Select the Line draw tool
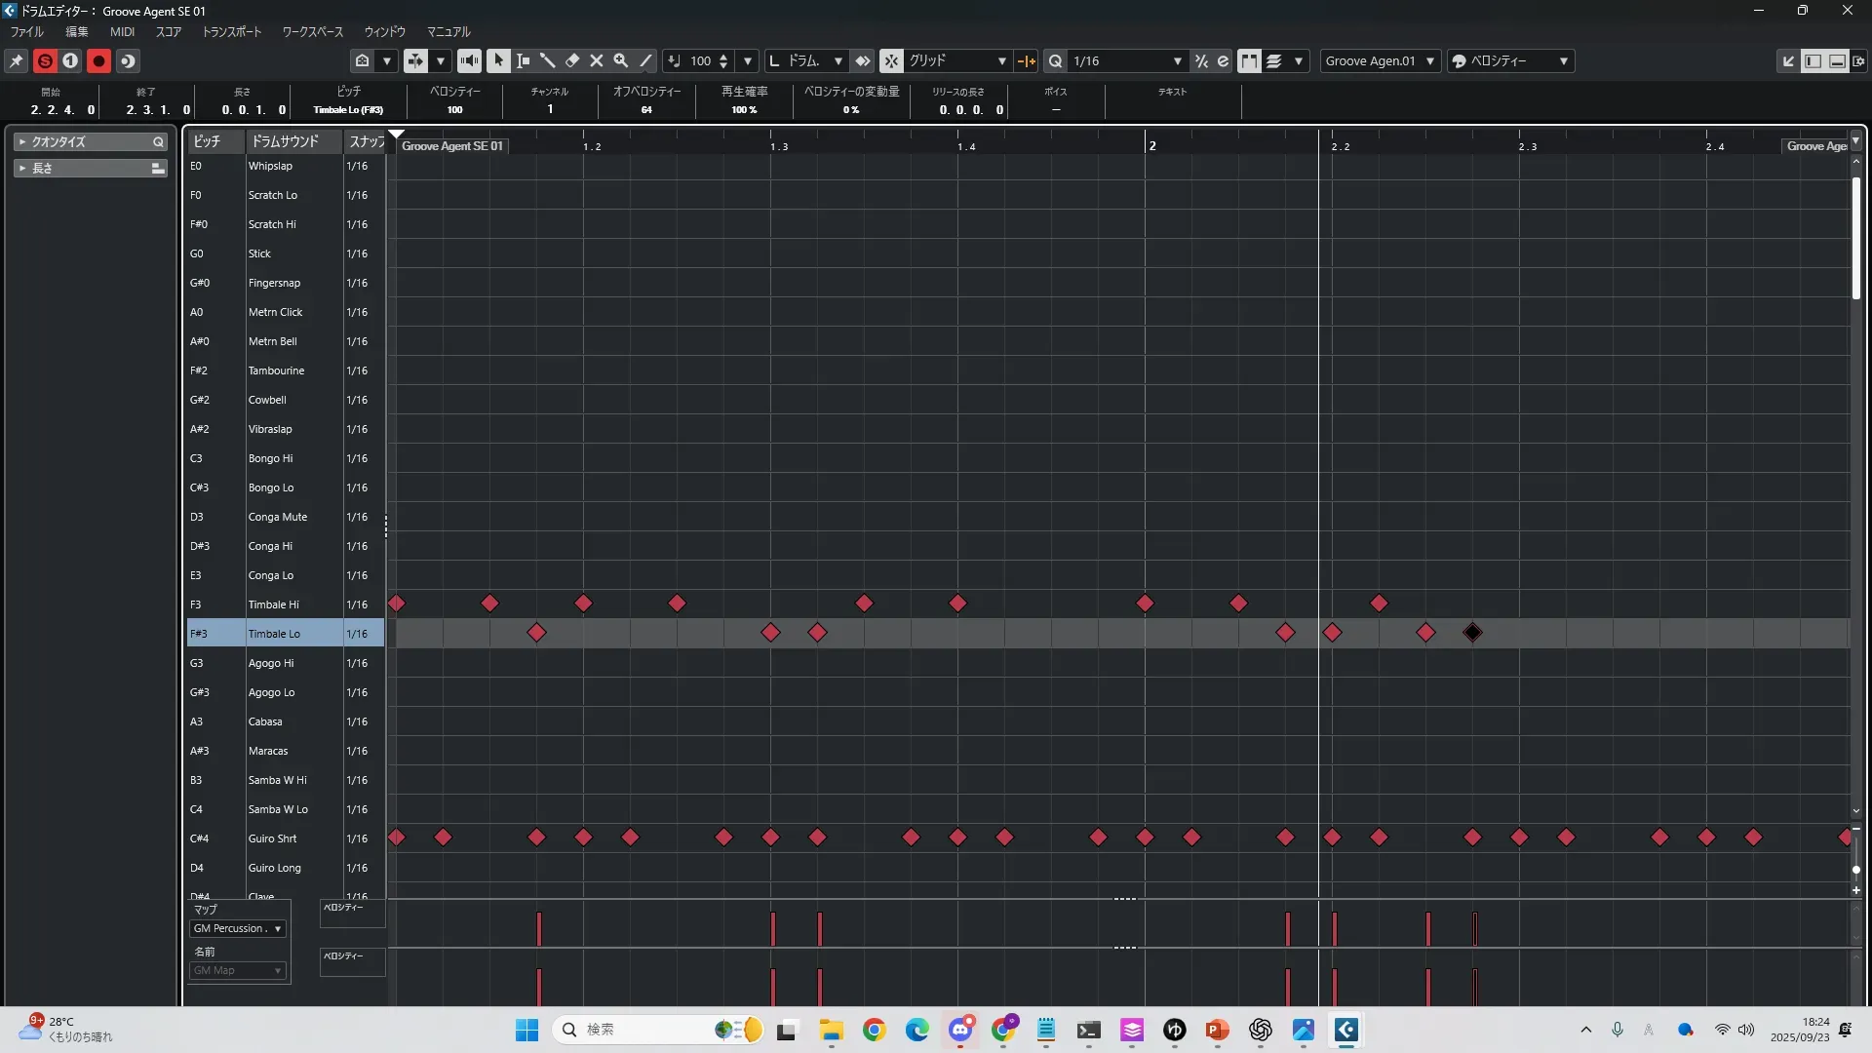This screenshot has width=1872, height=1053. (x=645, y=60)
